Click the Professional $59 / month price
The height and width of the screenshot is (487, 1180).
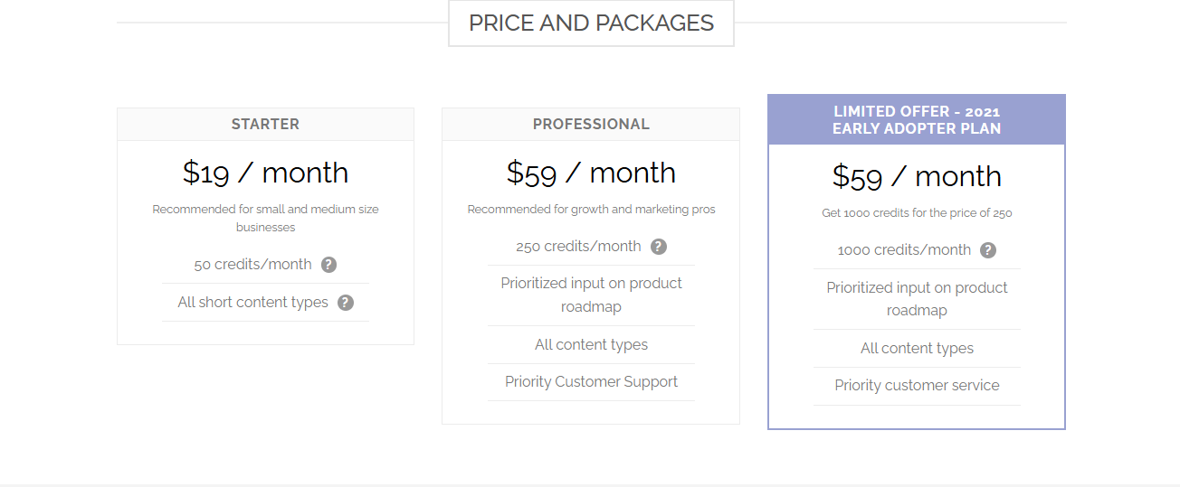pyautogui.click(x=591, y=173)
